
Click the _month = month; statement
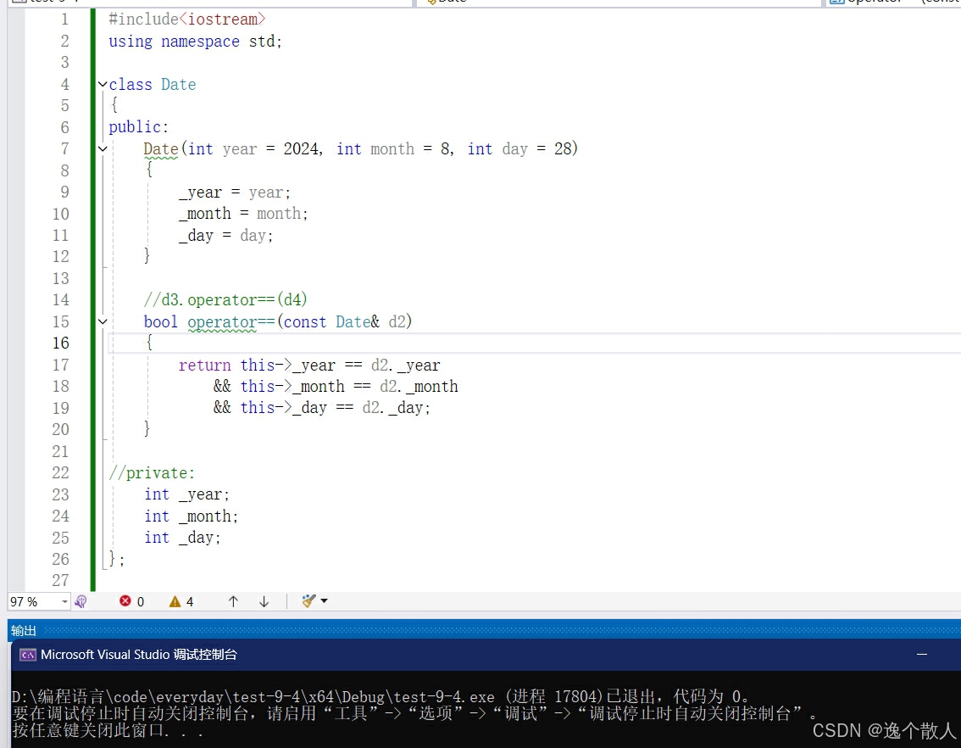tap(243, 214)
